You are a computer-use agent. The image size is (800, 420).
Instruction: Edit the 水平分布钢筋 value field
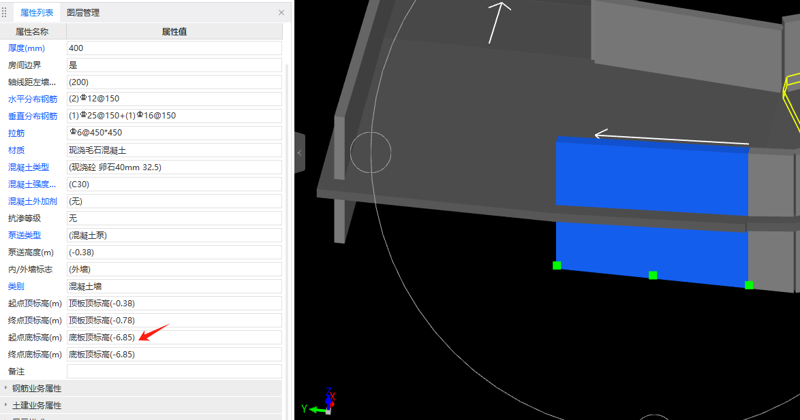click(x=174, y=99)
